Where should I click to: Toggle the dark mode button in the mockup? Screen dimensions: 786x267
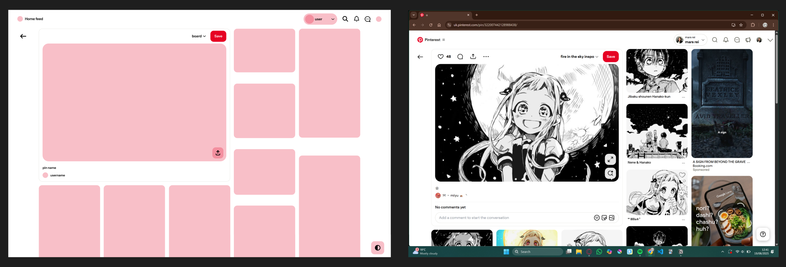coord(377,248)
